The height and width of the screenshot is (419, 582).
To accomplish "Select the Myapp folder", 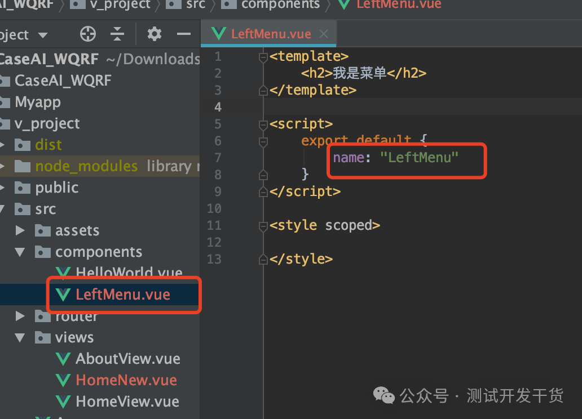I will coord(37,102).
